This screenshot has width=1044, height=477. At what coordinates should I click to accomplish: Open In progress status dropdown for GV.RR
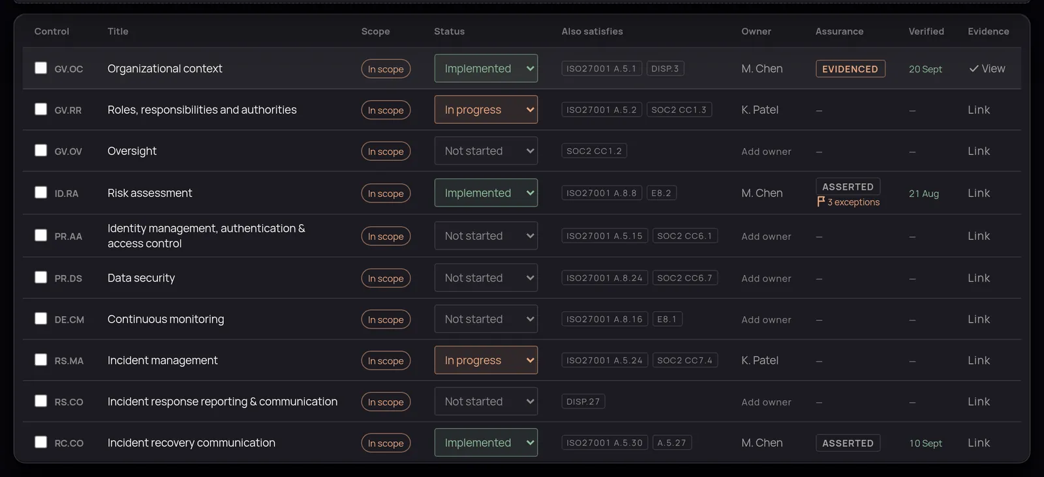point(486,109)
